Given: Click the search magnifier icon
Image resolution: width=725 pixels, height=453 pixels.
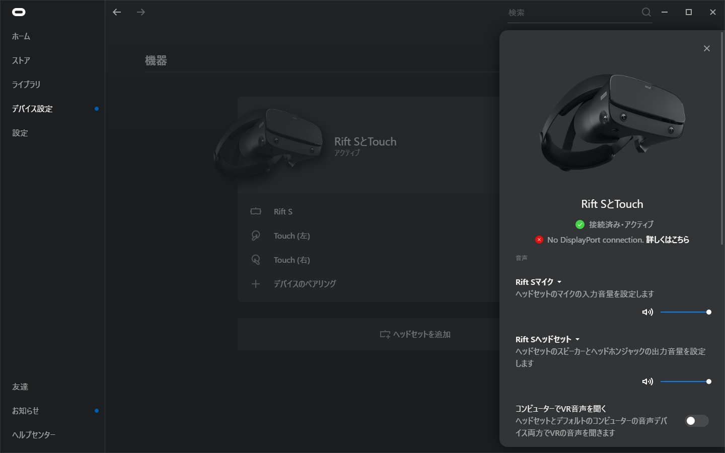Looking at the screenshot, I should click(646, 12).
